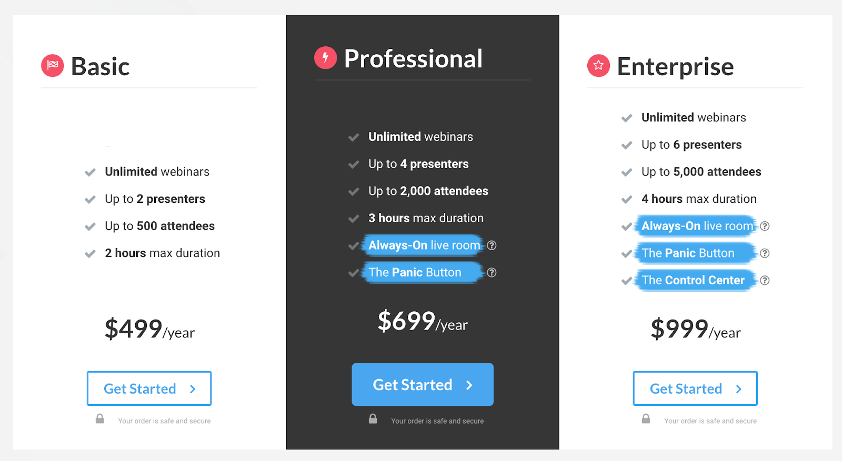This screenshot has width=842, height=461.
Task: Open help icon beside Professional Panic Button
Action: (x=492, y=272)
